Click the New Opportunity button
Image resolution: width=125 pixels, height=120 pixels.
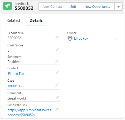[x=97, y=6]
